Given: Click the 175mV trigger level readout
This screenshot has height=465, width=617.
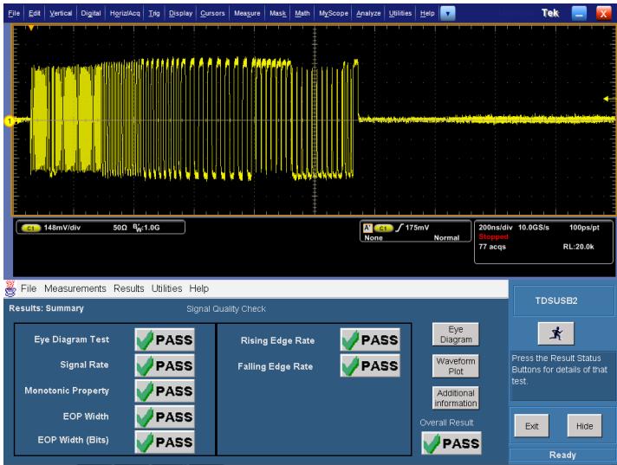Looking at the screenshot, I should pos(417,228).
